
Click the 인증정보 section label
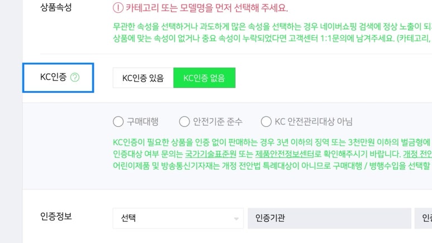tap(56, 216)
